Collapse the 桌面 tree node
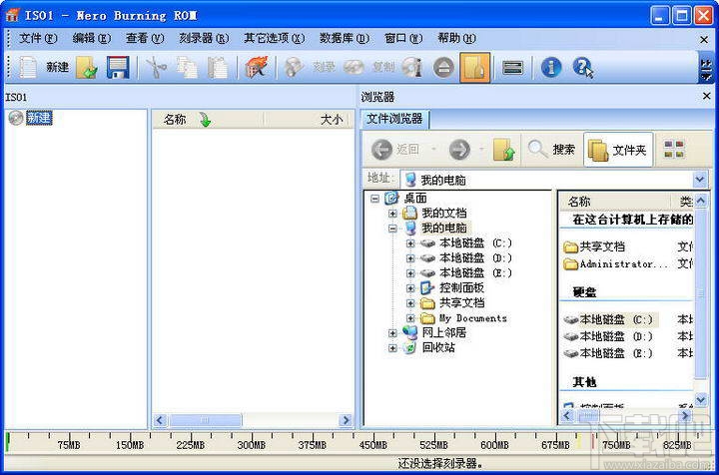719x475 pixels. pos(375,199)
